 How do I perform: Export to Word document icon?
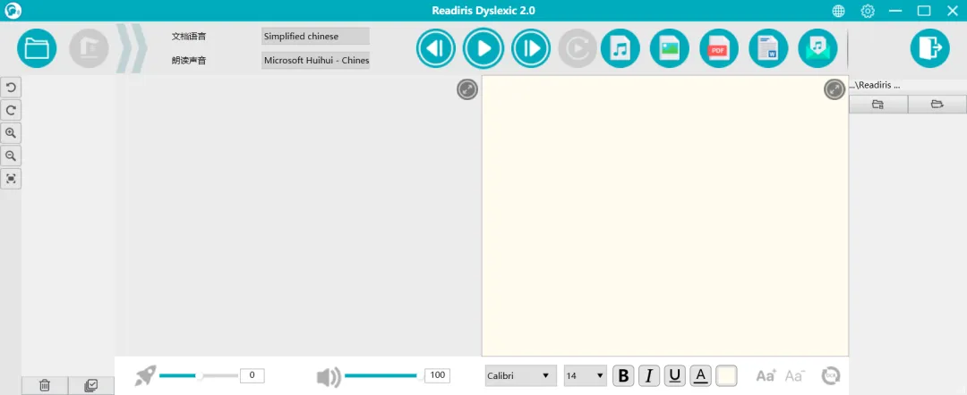click(x=768, y=48)
